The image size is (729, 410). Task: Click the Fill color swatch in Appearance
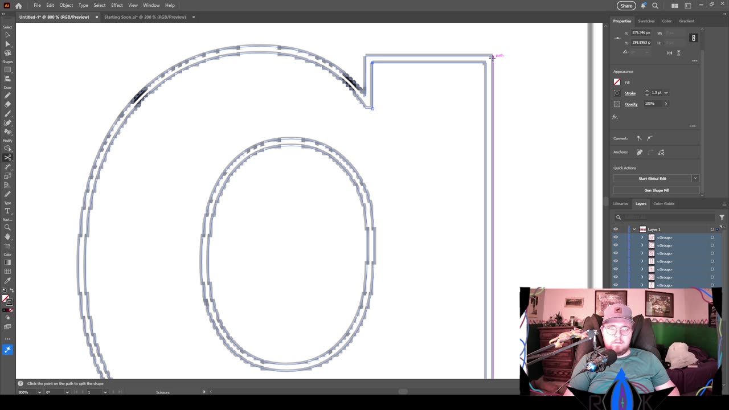coord(617,82)
